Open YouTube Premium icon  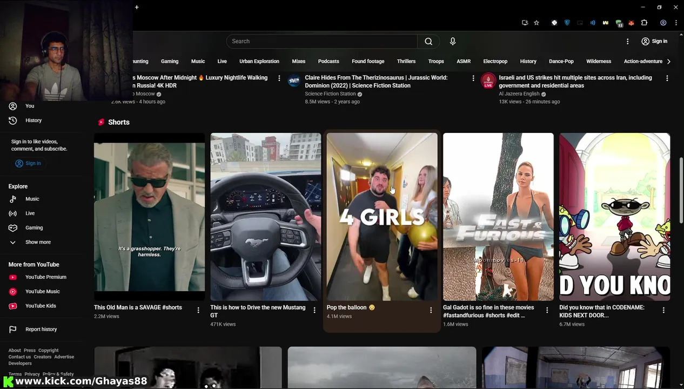click(13, 277)
